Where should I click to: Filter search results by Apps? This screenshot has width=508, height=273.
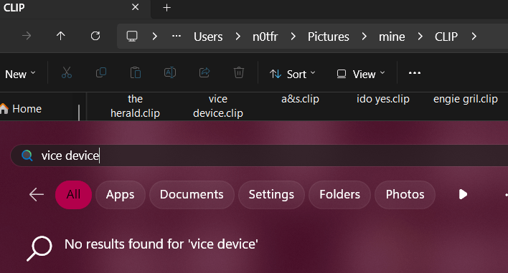click(x=121, y=195)
